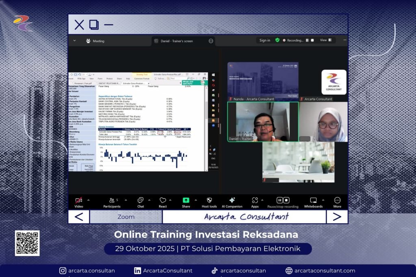Click the Sign in button
416x277 pixels.
[x=265, y=40]
